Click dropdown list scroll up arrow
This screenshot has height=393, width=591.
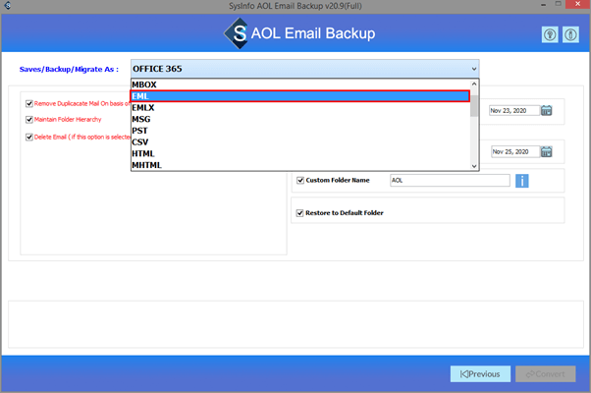click(474, 84)
